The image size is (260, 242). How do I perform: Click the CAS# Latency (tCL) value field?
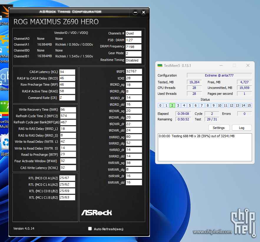(x=67, y=72)
